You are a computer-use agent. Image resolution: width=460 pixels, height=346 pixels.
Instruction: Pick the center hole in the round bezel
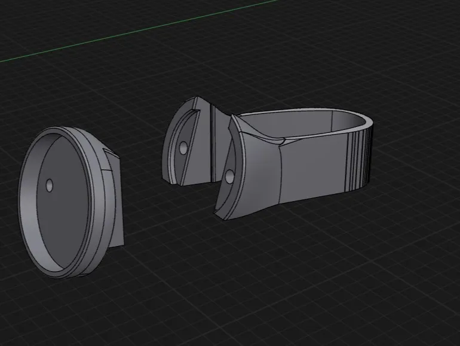pos(50,185)
